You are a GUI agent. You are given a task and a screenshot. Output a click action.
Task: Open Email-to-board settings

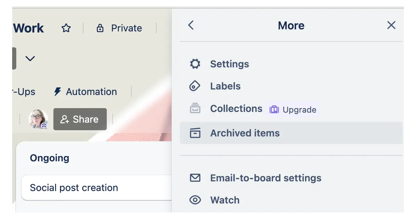coord(266,178)
